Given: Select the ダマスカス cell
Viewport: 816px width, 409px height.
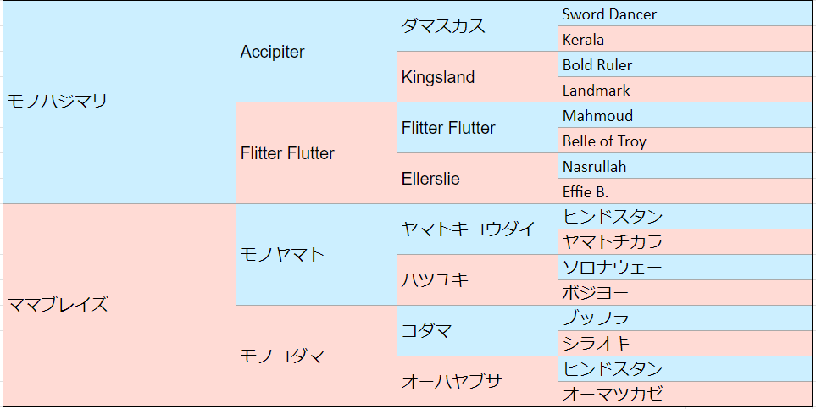Looking at the screenshot, I should [477, 26].
